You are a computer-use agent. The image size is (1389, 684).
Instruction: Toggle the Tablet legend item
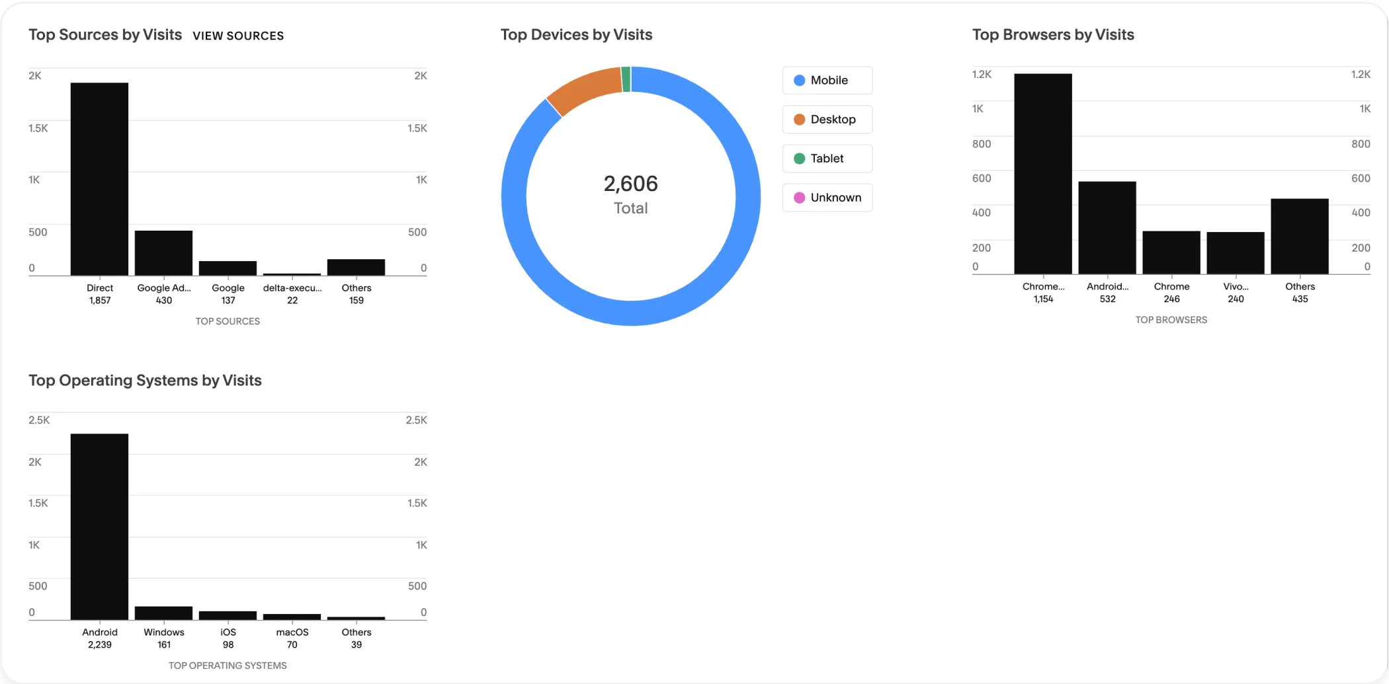click(x=827, y=158)
